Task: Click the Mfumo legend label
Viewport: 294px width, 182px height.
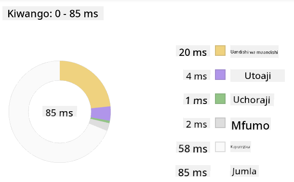Action: click(x=250, y=125)
